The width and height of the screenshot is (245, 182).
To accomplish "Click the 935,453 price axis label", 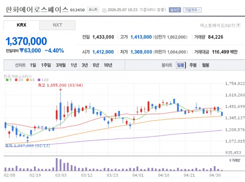I will point(233,153).
